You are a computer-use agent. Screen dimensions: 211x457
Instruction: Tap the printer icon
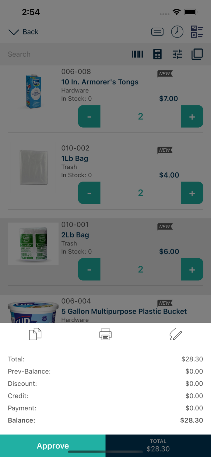point(105,334)
